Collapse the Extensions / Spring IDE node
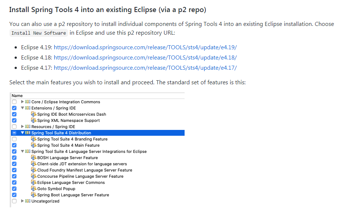Image resolution: width=352 pixels, height=208 pixels. (23, 108)
